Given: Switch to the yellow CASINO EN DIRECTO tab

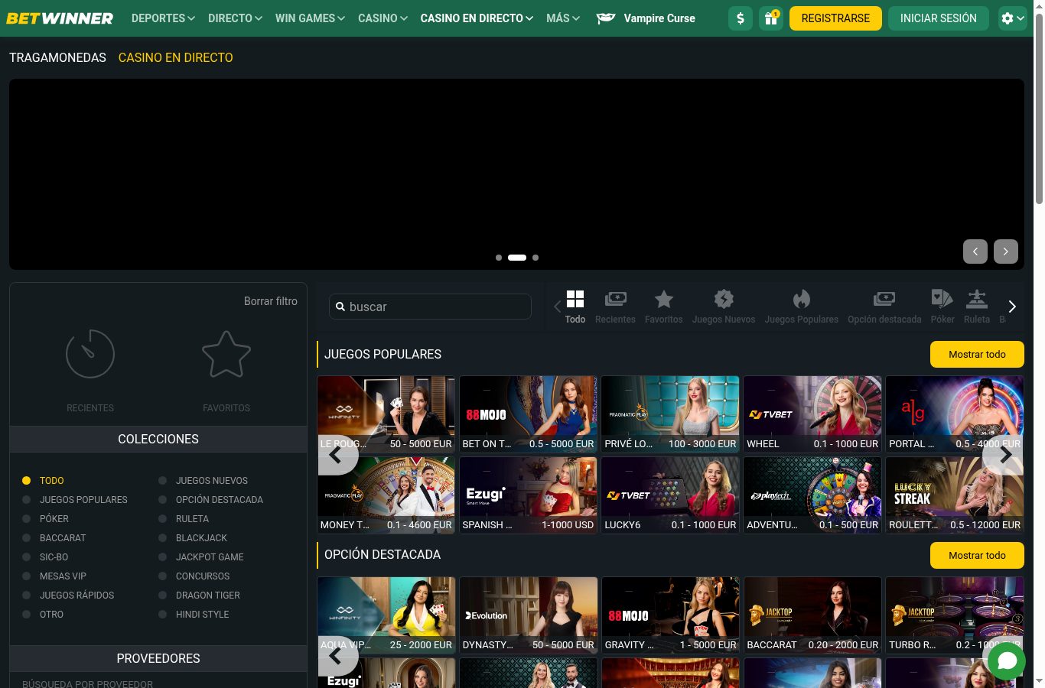Looking at the screenshot, I should [176, 57].
